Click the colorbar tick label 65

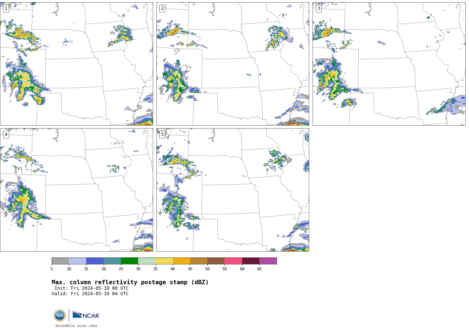click(x=259, y=269)
